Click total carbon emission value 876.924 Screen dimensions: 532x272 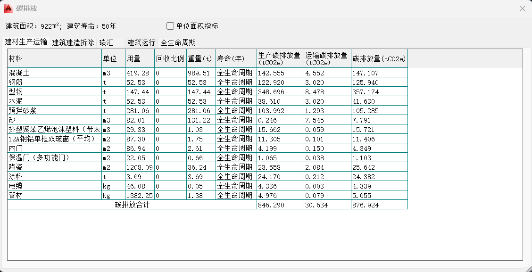379,205
